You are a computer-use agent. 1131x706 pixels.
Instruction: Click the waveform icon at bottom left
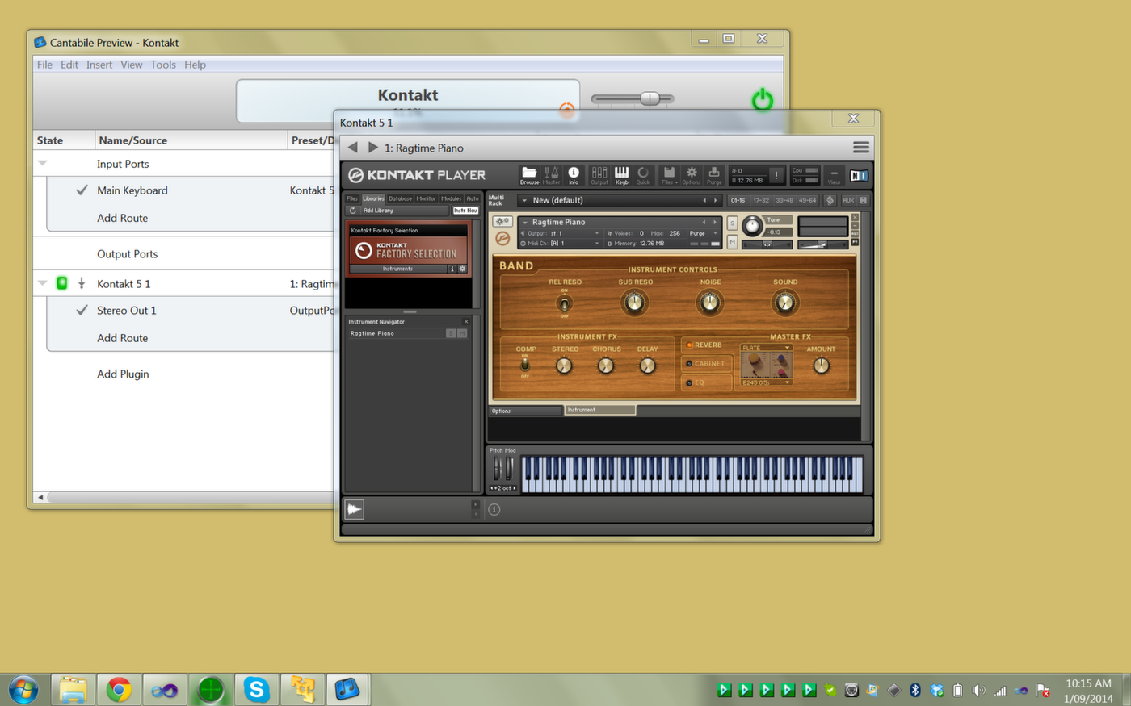(x=354, y=509)
